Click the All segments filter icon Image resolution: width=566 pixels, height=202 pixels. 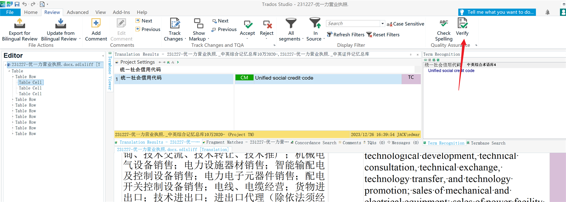point(291,24)
